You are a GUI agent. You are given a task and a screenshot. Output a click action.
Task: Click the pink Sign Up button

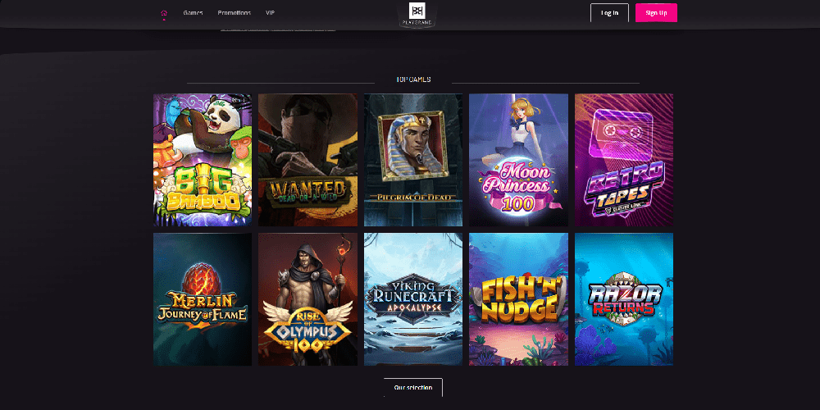point(656,12)
